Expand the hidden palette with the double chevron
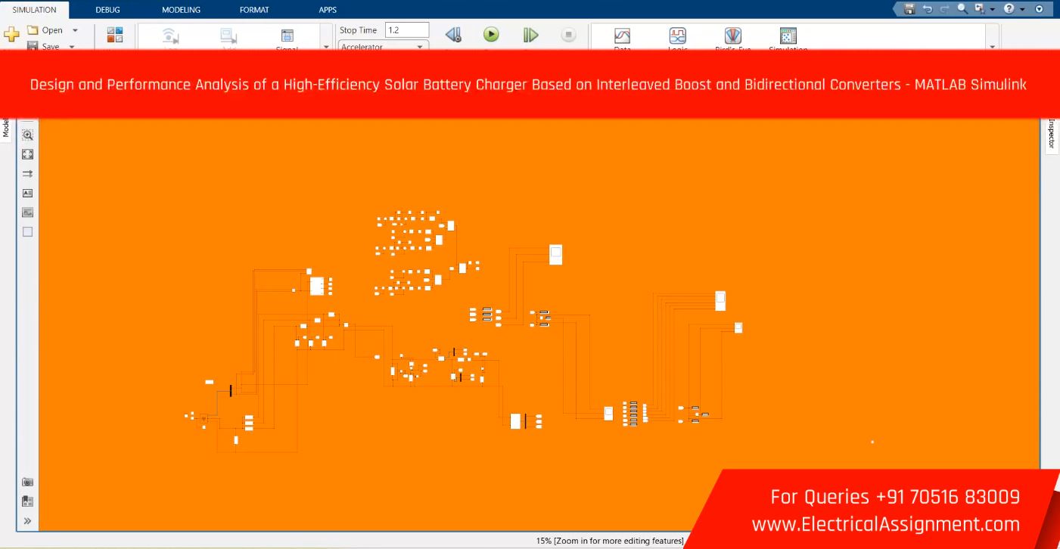The image size is (1060, 549). click(28, 521)
